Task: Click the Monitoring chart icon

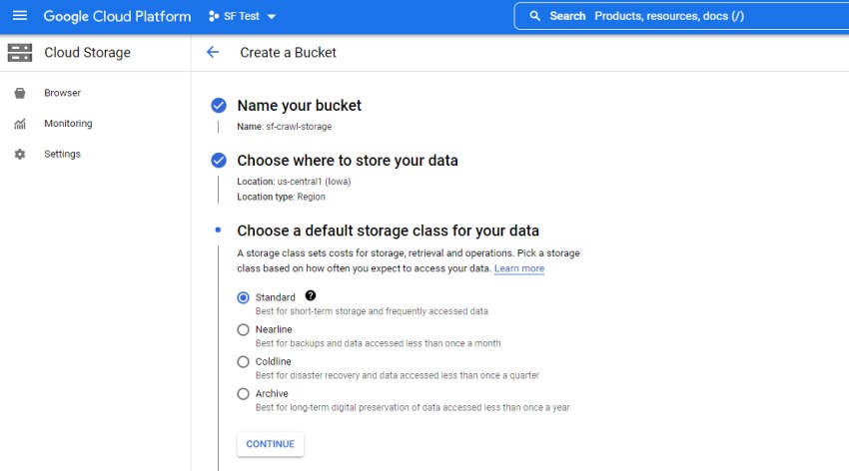Action: (x=20, y=124)
